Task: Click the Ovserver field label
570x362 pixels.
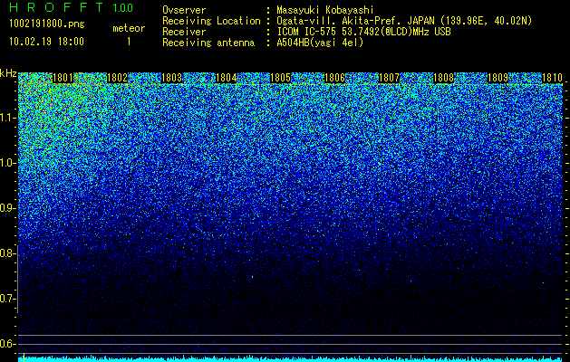Action: point(184,10)
